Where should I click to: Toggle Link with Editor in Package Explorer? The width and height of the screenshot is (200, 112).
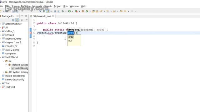pyautogui.click(x=17, y=20)
